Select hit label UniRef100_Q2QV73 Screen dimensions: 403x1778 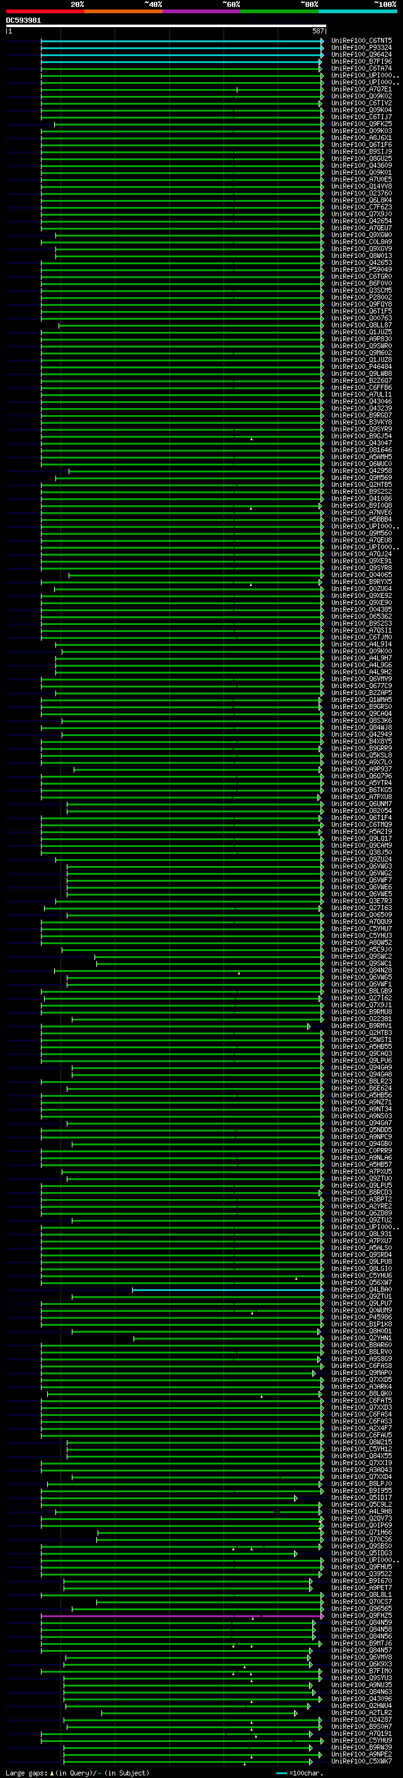click(361, 1519)
